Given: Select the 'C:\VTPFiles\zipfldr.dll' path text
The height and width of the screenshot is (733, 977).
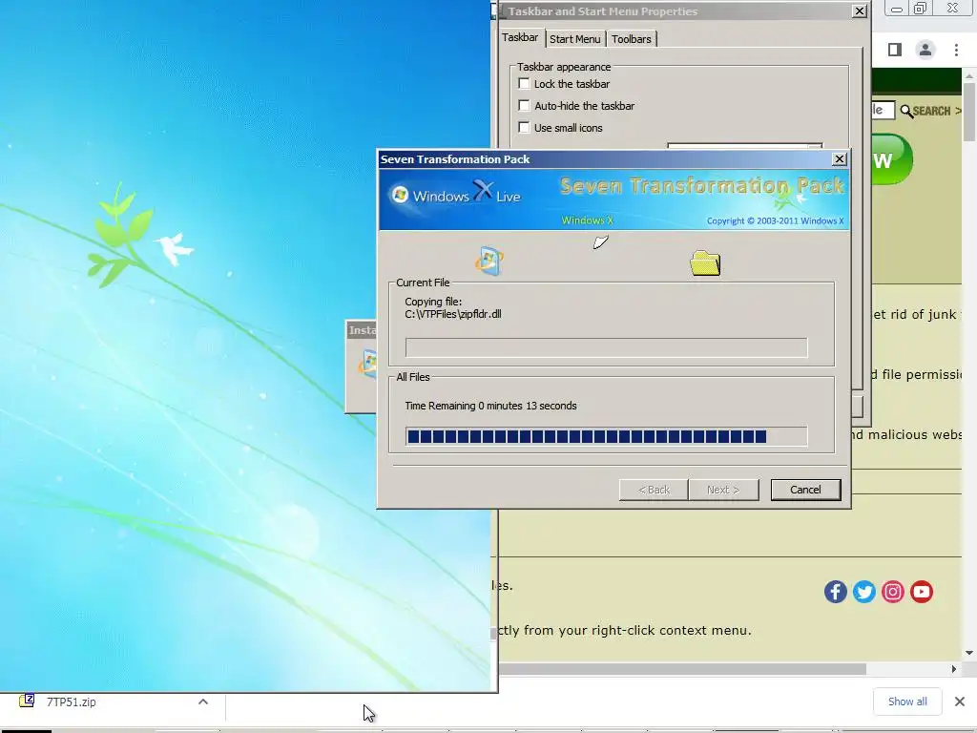Looking at the screenshot, I should (x=453, y=314).
